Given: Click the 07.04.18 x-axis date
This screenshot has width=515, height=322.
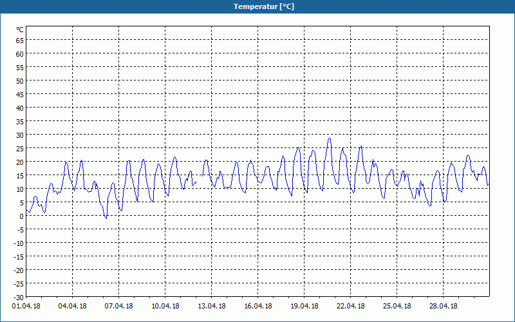Looking at the screenshot, I should coord(119,306).
